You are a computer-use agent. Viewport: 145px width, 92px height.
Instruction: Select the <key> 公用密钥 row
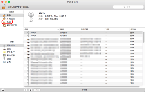(x=83, y=33)
